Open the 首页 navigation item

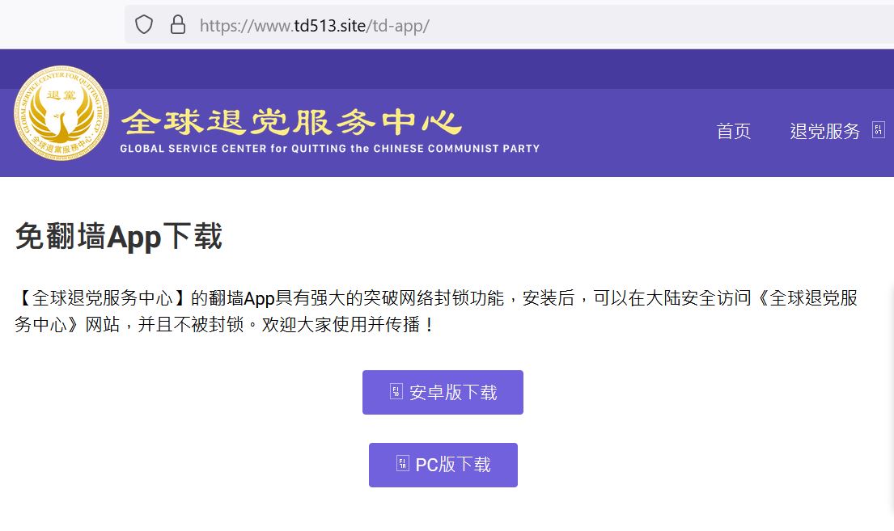point(733,131)
